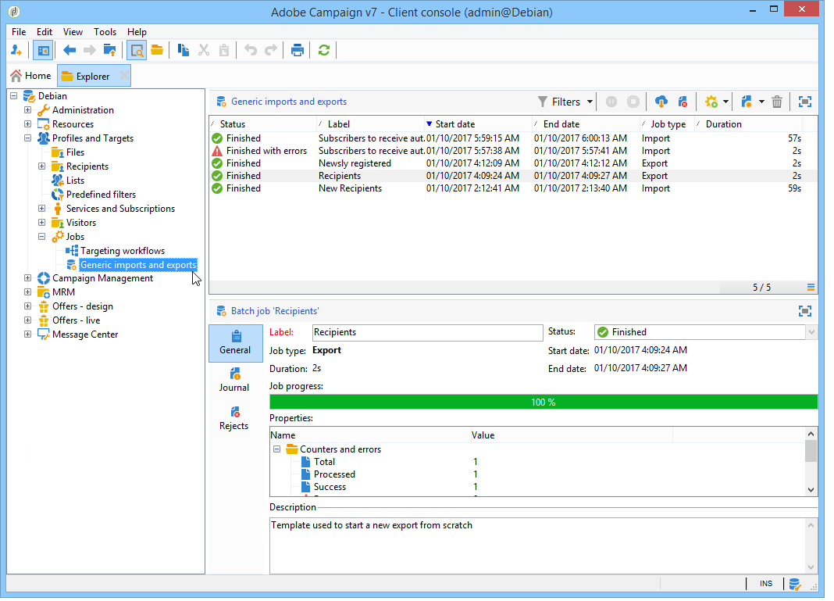
Task: Click the Properties list vertical scrollbar
Action: pyautogui.click(x=811, y=462)
